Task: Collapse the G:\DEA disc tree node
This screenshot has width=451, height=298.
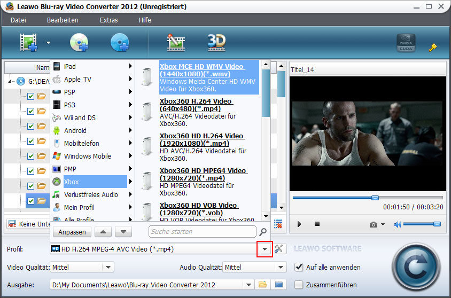Action: 10,81
